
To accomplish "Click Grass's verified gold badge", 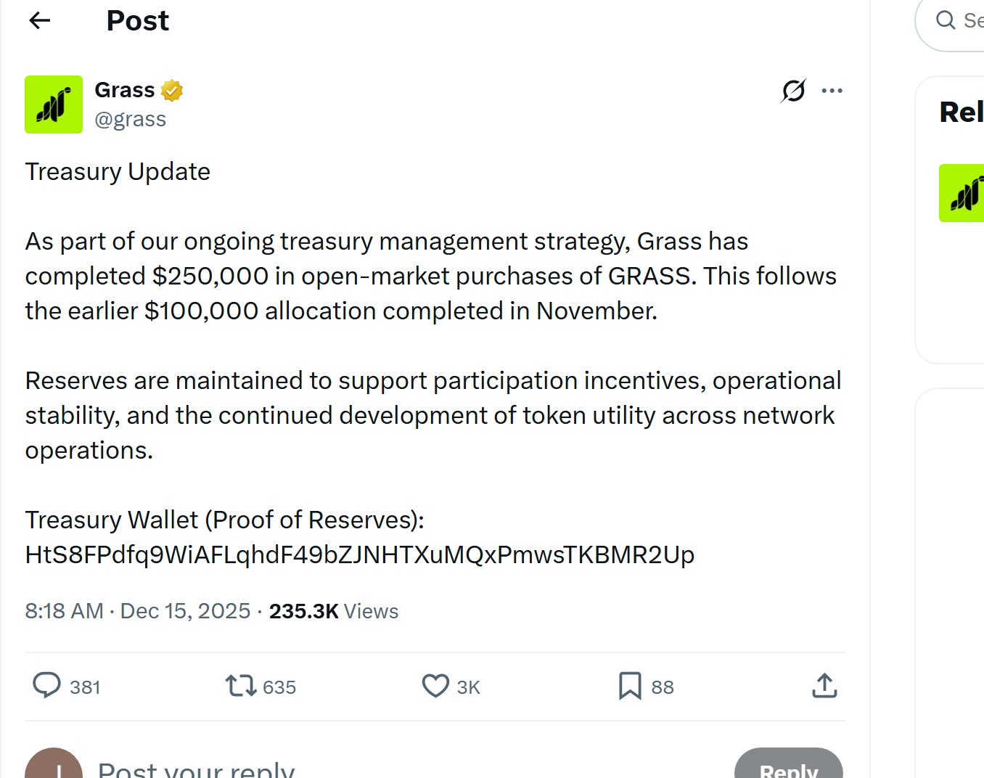I will [x=171, y=89].
